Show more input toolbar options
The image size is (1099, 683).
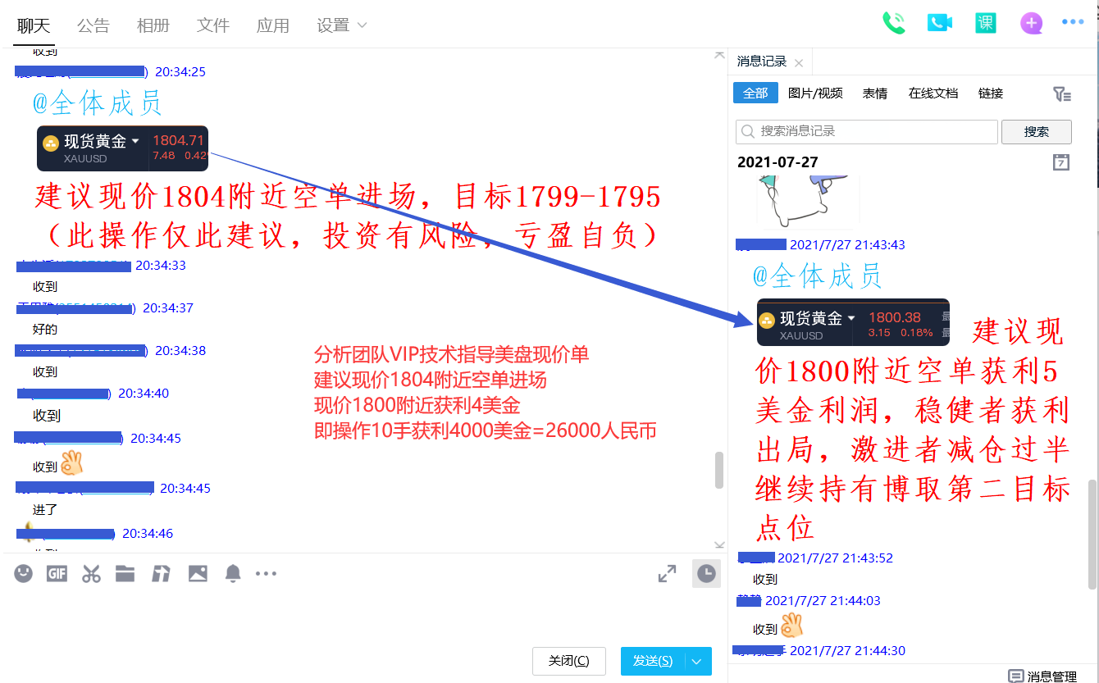[x=266, y=574]
